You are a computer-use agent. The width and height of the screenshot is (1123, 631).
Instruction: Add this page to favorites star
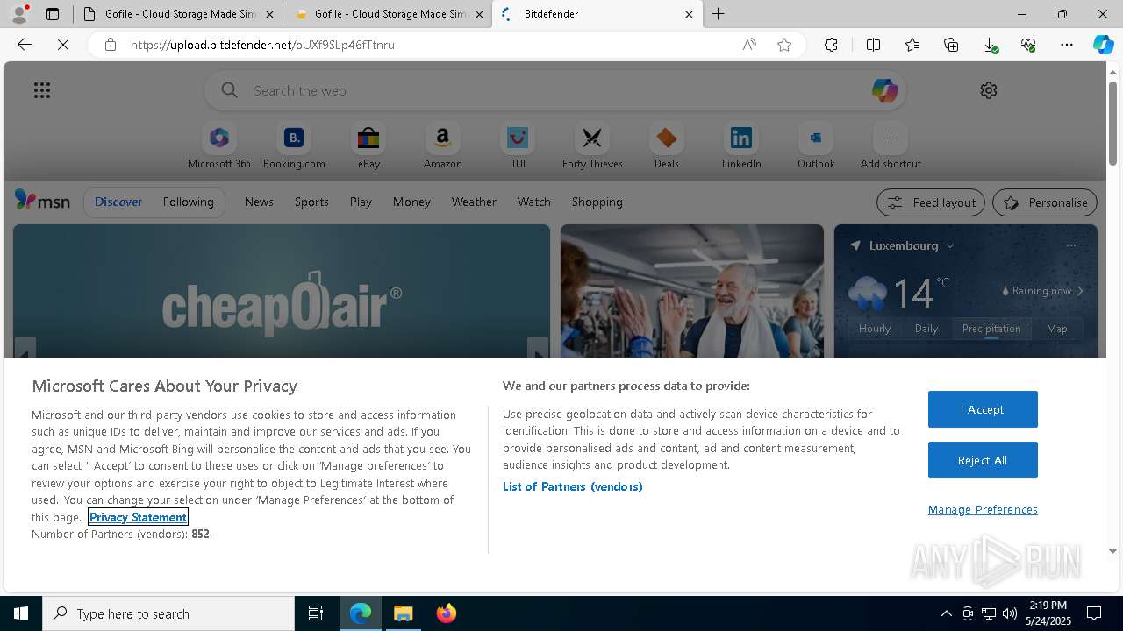pyautogui.click(x=784, y=45)
